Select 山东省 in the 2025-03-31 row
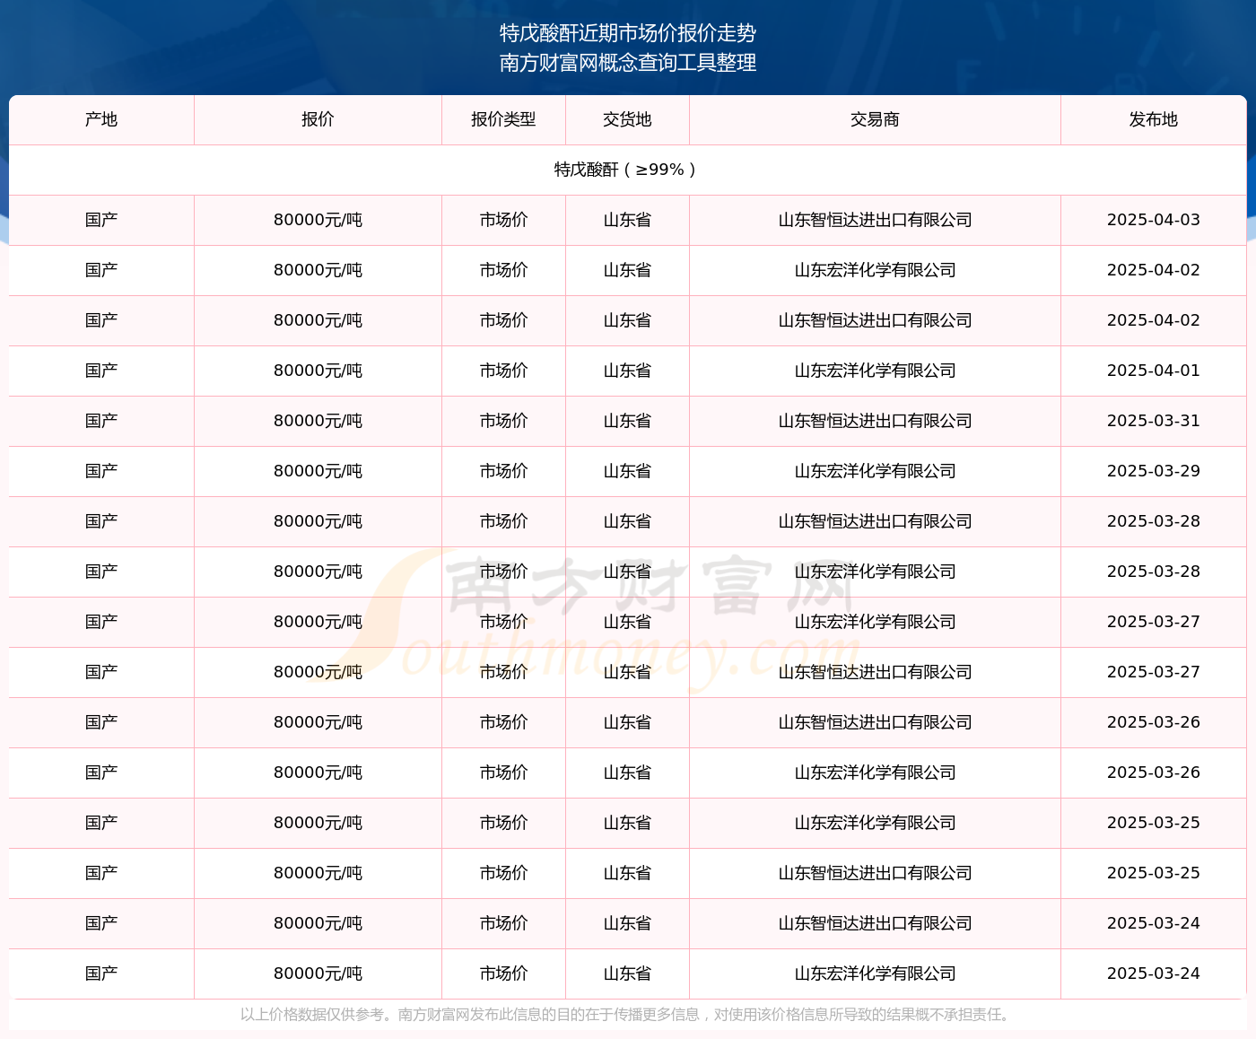Screen dimensions: 1256x1039 [x=627, y=421]
